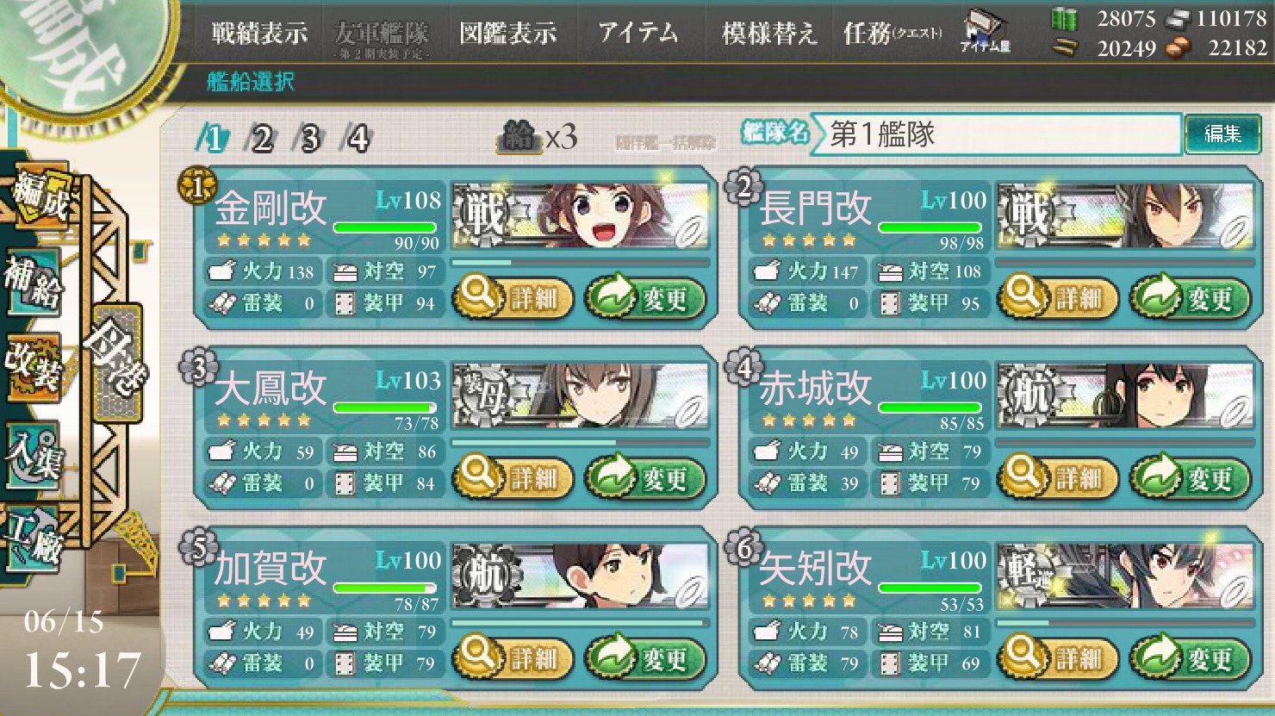1275x716 pixels.
Task: Open the 戦績表示 menu item
Action: pos(259,34)
